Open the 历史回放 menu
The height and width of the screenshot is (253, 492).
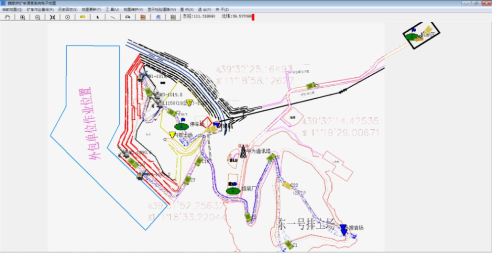(67, 9)
